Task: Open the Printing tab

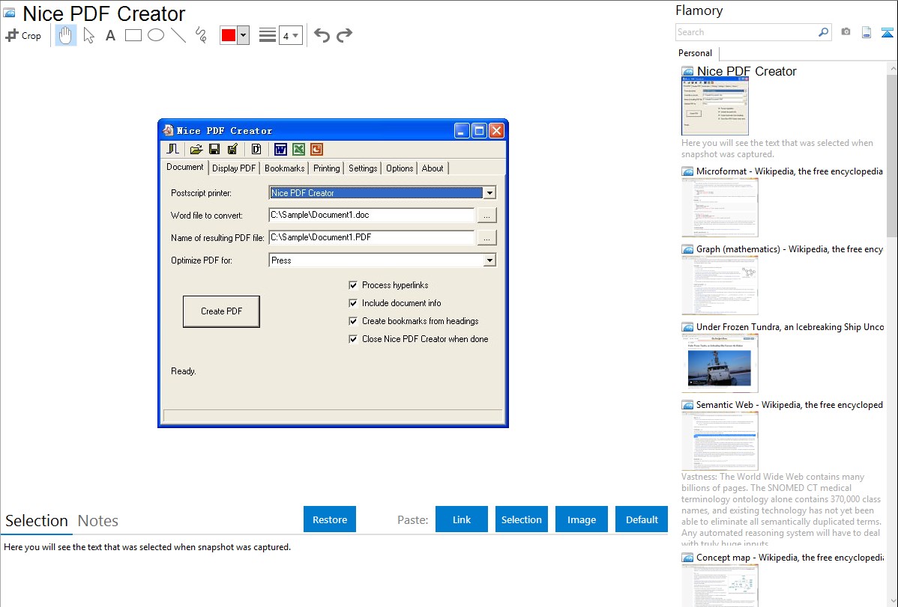Action: [326, 168]
